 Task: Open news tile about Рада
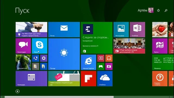tap(129, 46)
